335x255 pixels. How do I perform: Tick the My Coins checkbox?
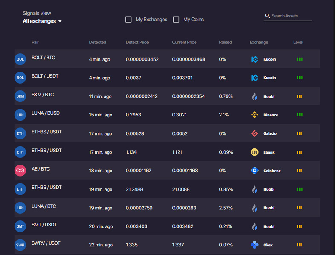[x=176, y=20]
